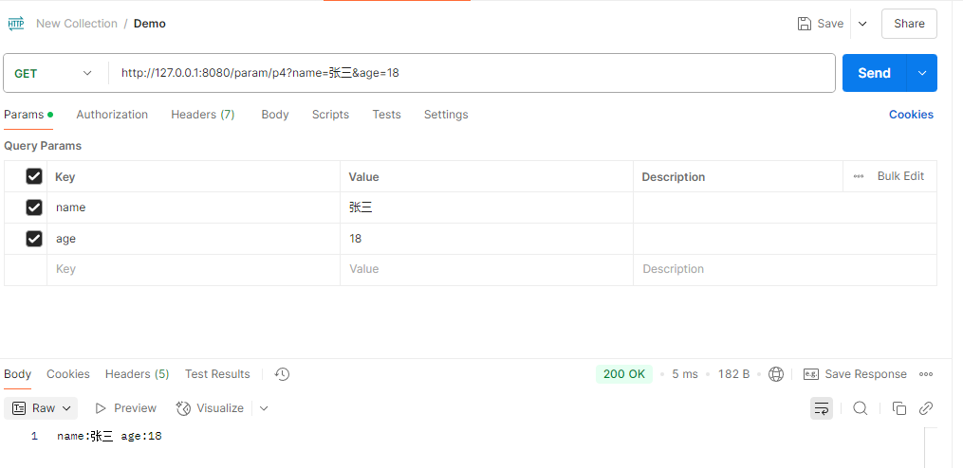Click the globe network info icon
This screenshot has width=963, height=468.
click(x=776, y=374)
